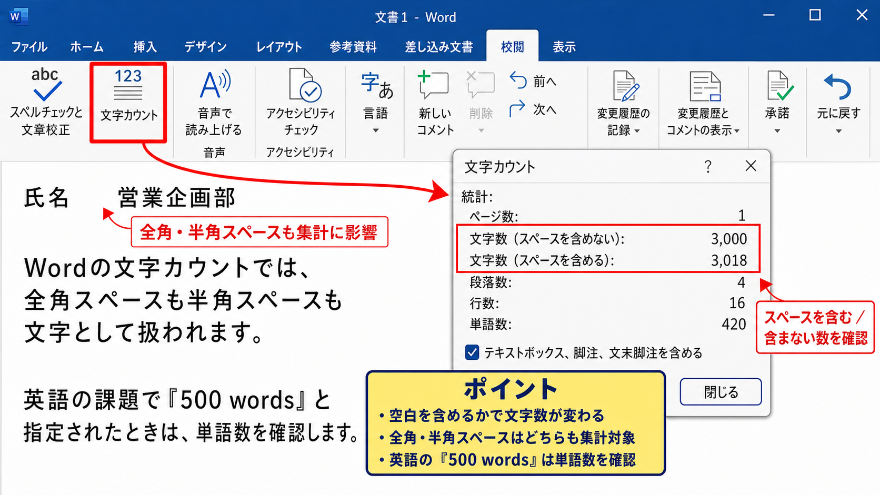Viewport: 880px width, 495px height.
Task: Expand the 削除 dropdown arrow
Action: [x=481, y=130]
